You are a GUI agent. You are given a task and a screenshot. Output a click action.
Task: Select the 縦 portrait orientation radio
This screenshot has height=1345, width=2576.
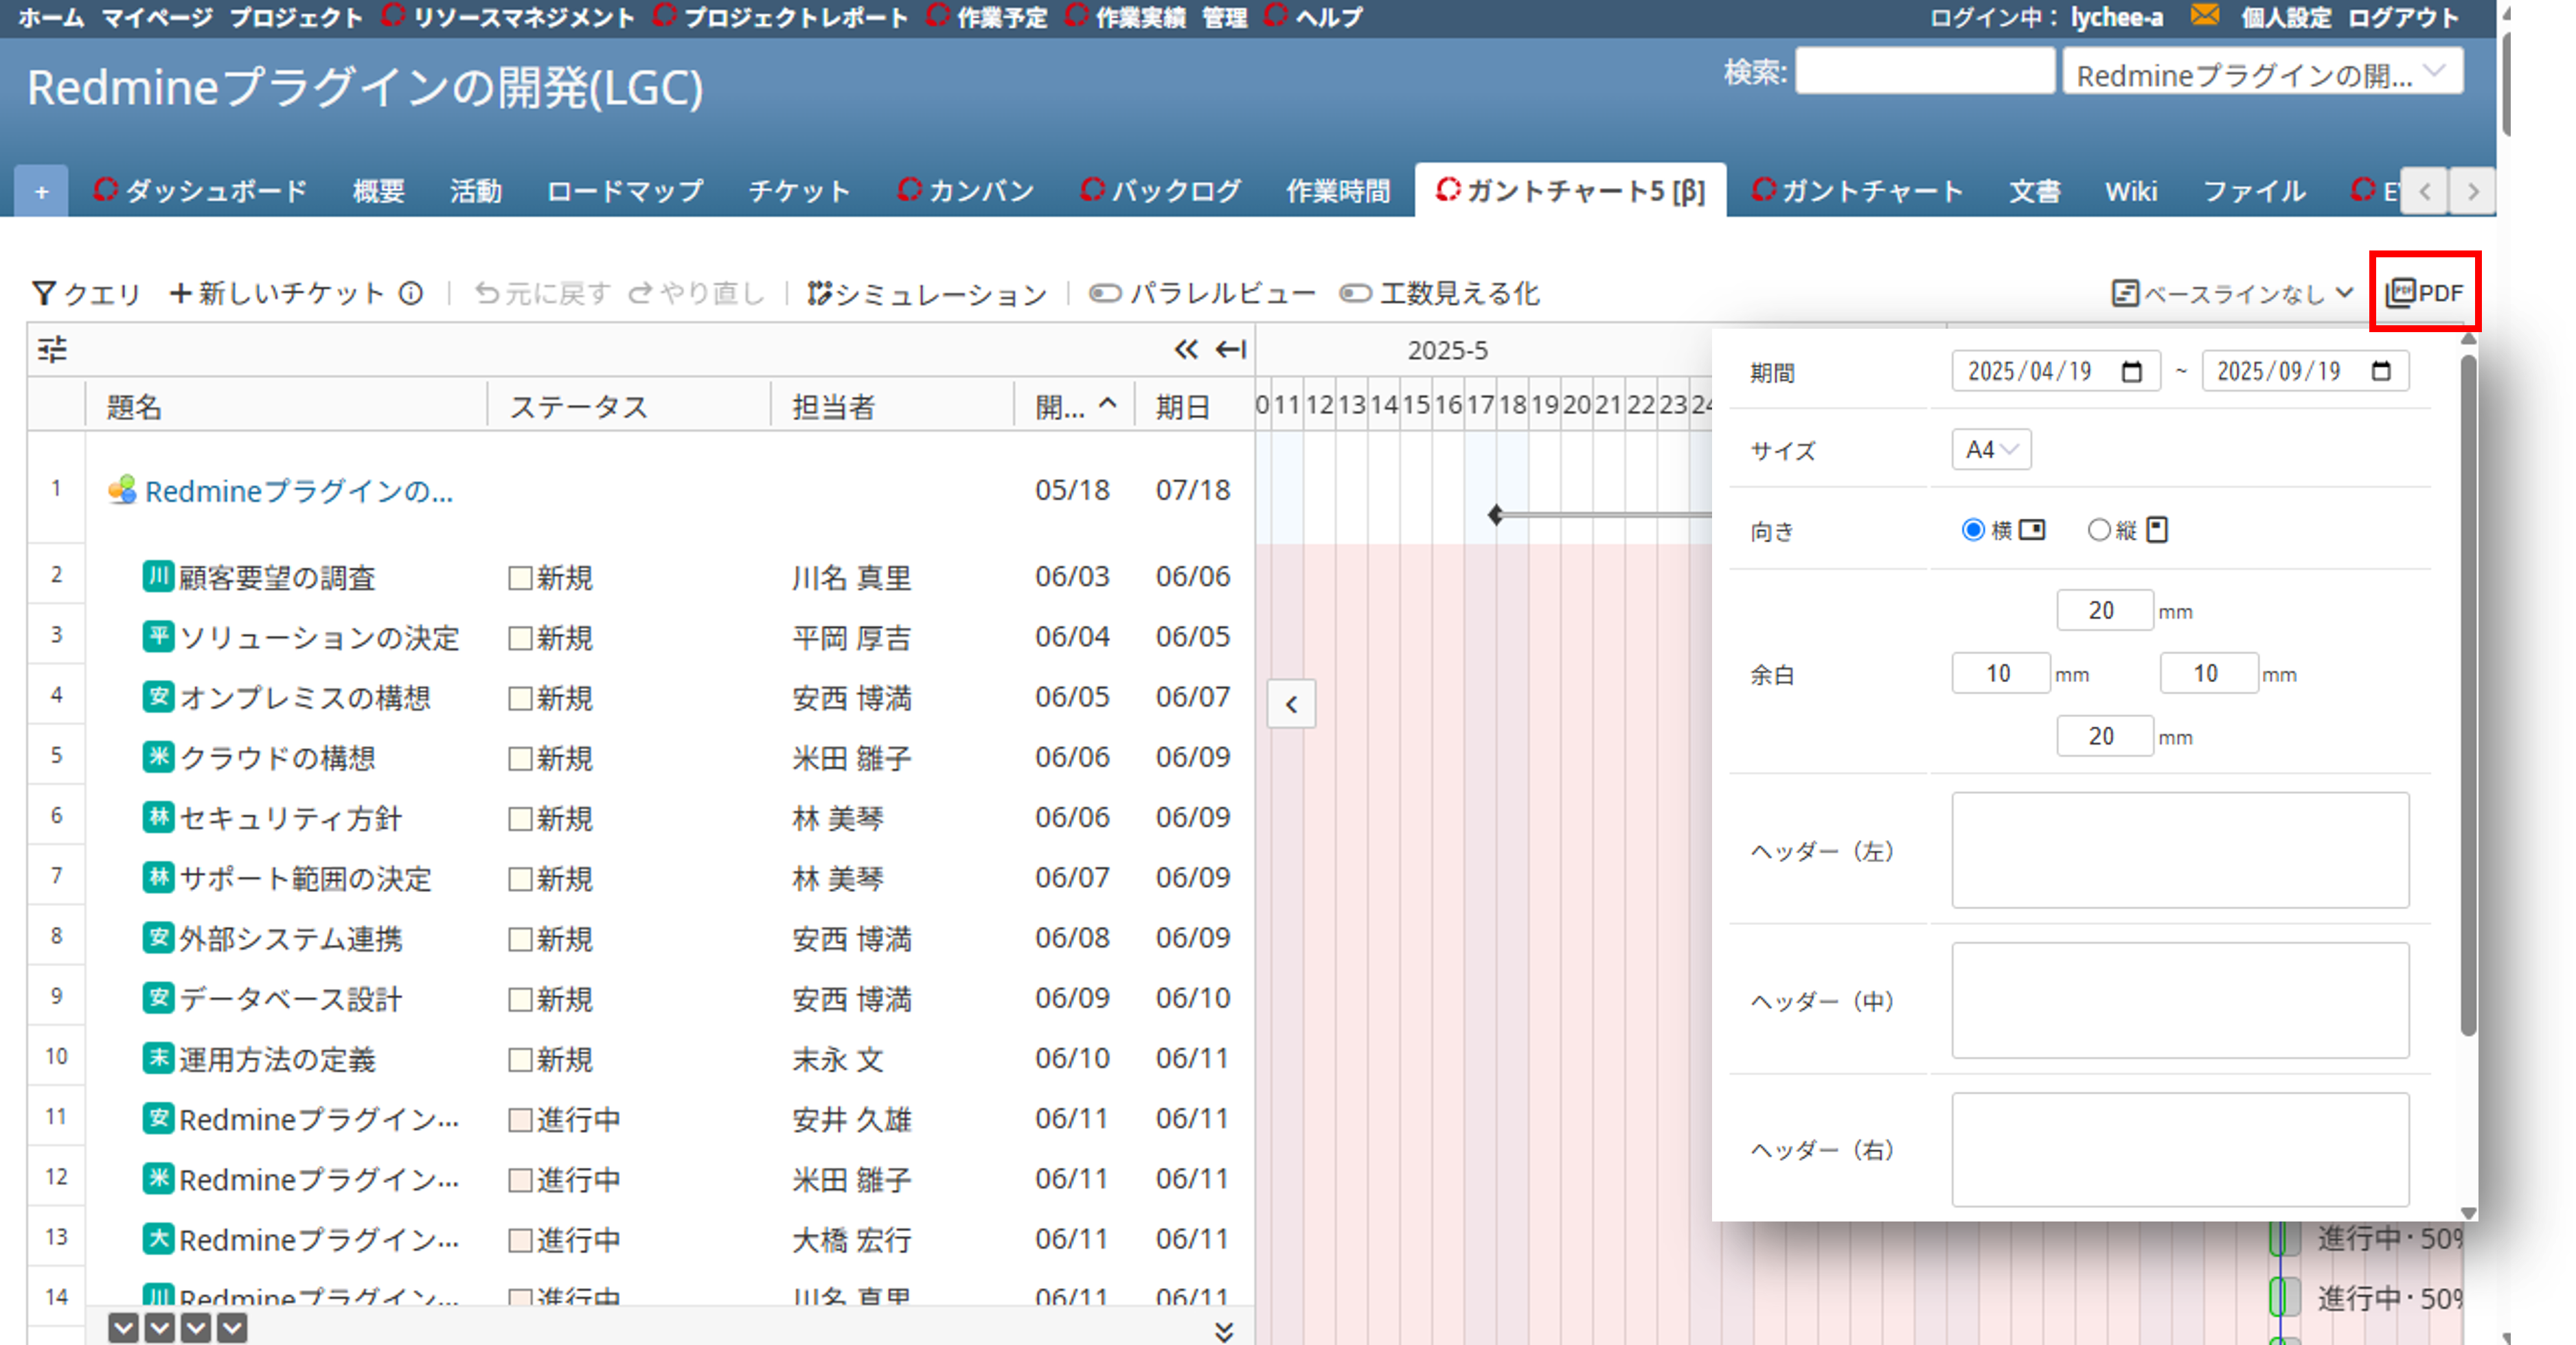tap(2098, 530)
